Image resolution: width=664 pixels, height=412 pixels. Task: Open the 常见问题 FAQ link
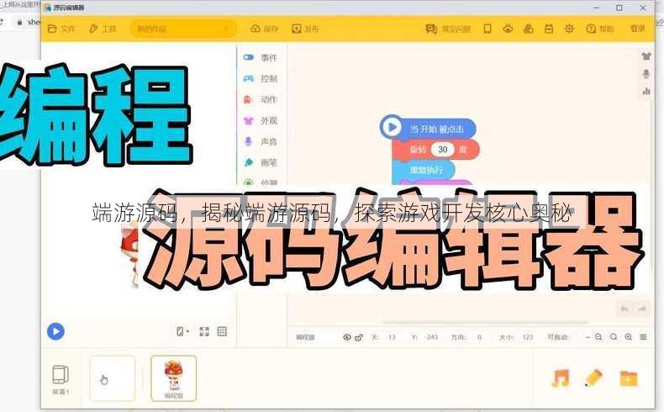tap(448, 29)
